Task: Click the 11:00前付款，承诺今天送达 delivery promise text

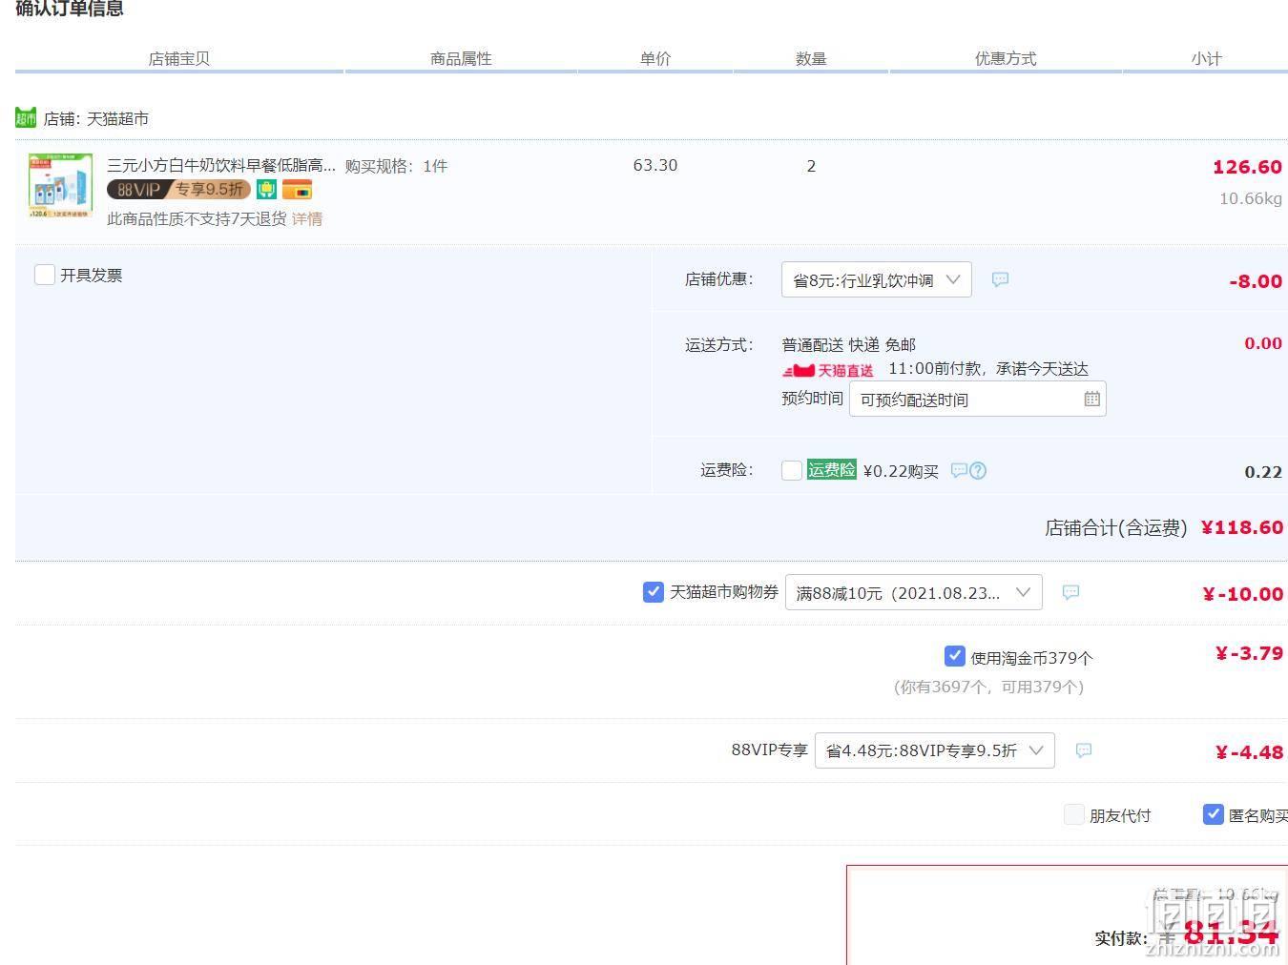Action: click(x=988, y=369)
